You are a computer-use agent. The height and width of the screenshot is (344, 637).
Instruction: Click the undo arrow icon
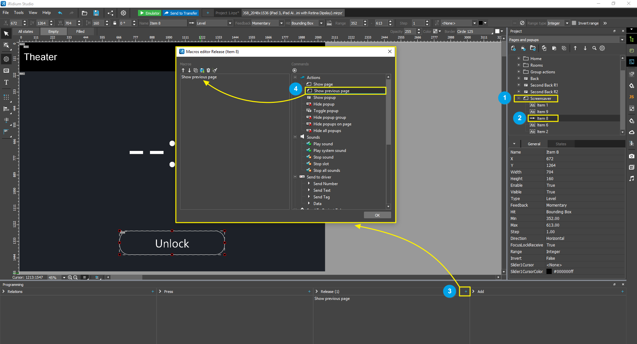[60, 13]
